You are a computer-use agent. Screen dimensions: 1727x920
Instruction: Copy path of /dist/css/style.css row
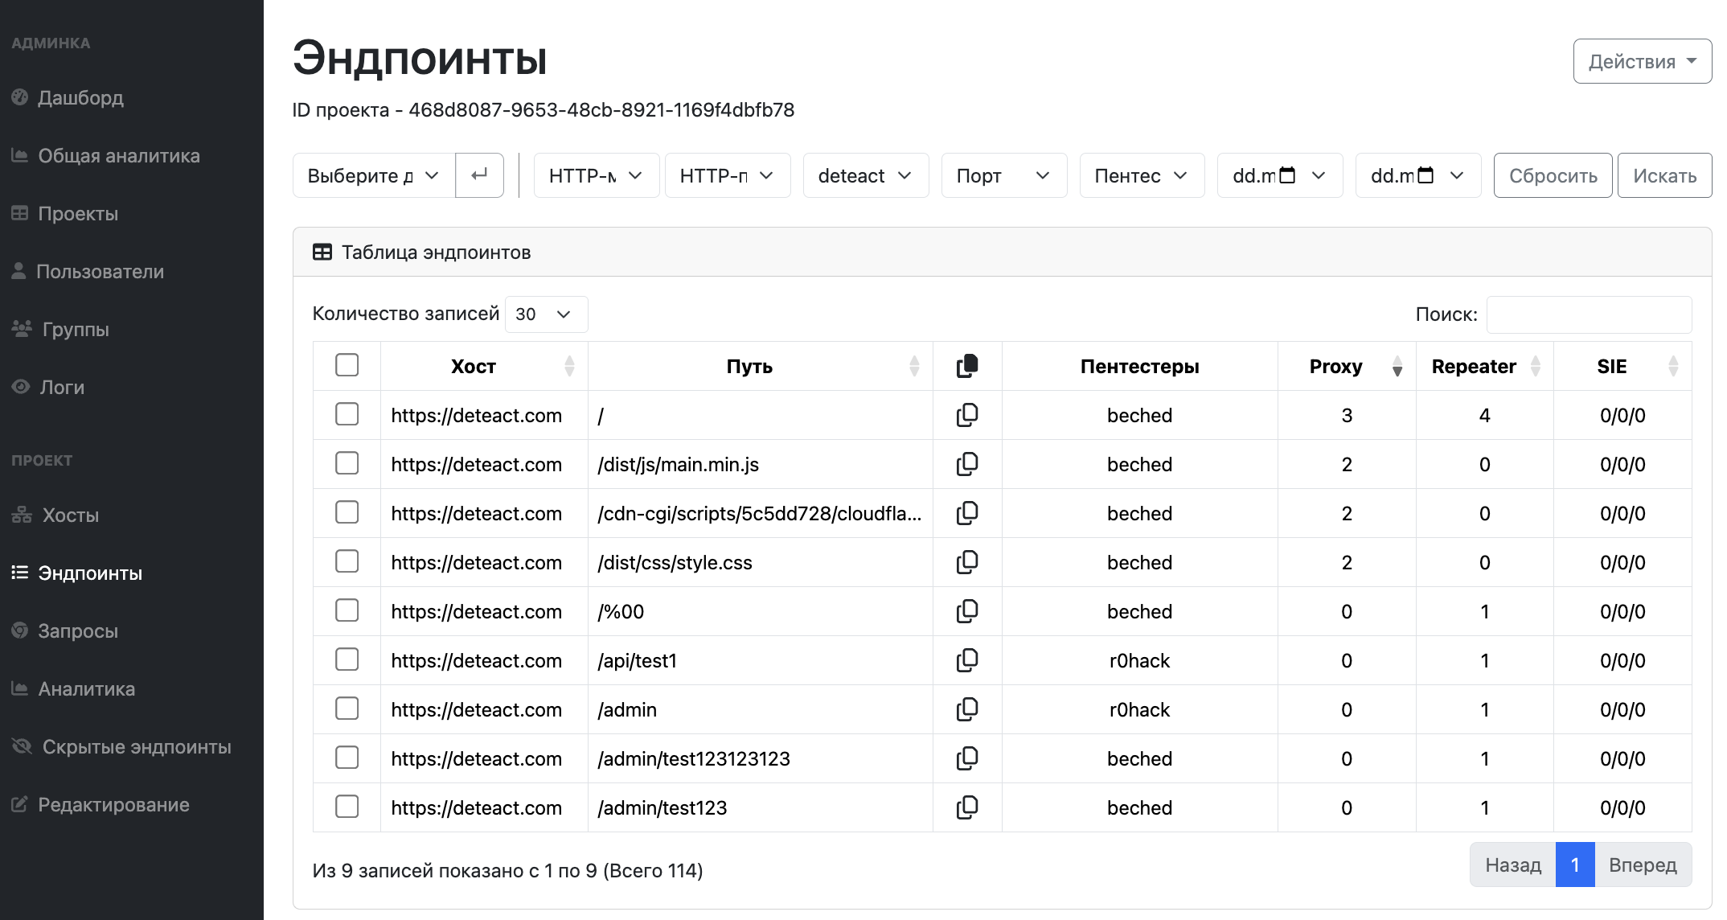[x=967, y=562]
